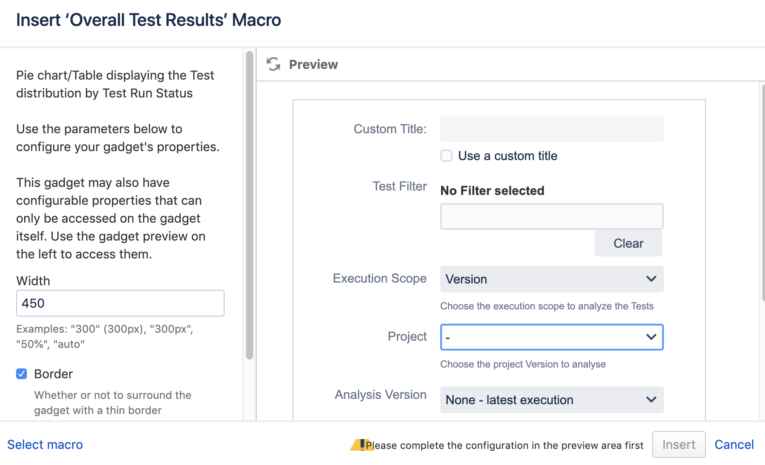Click into the Width field
Image resolution: width=765 pixels, height=465 pixels.
point(120,303)
